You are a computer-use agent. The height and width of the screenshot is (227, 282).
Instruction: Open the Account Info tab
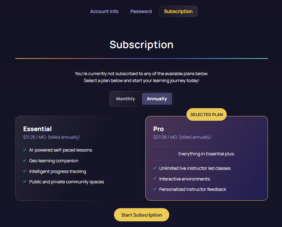coord(104,11)
